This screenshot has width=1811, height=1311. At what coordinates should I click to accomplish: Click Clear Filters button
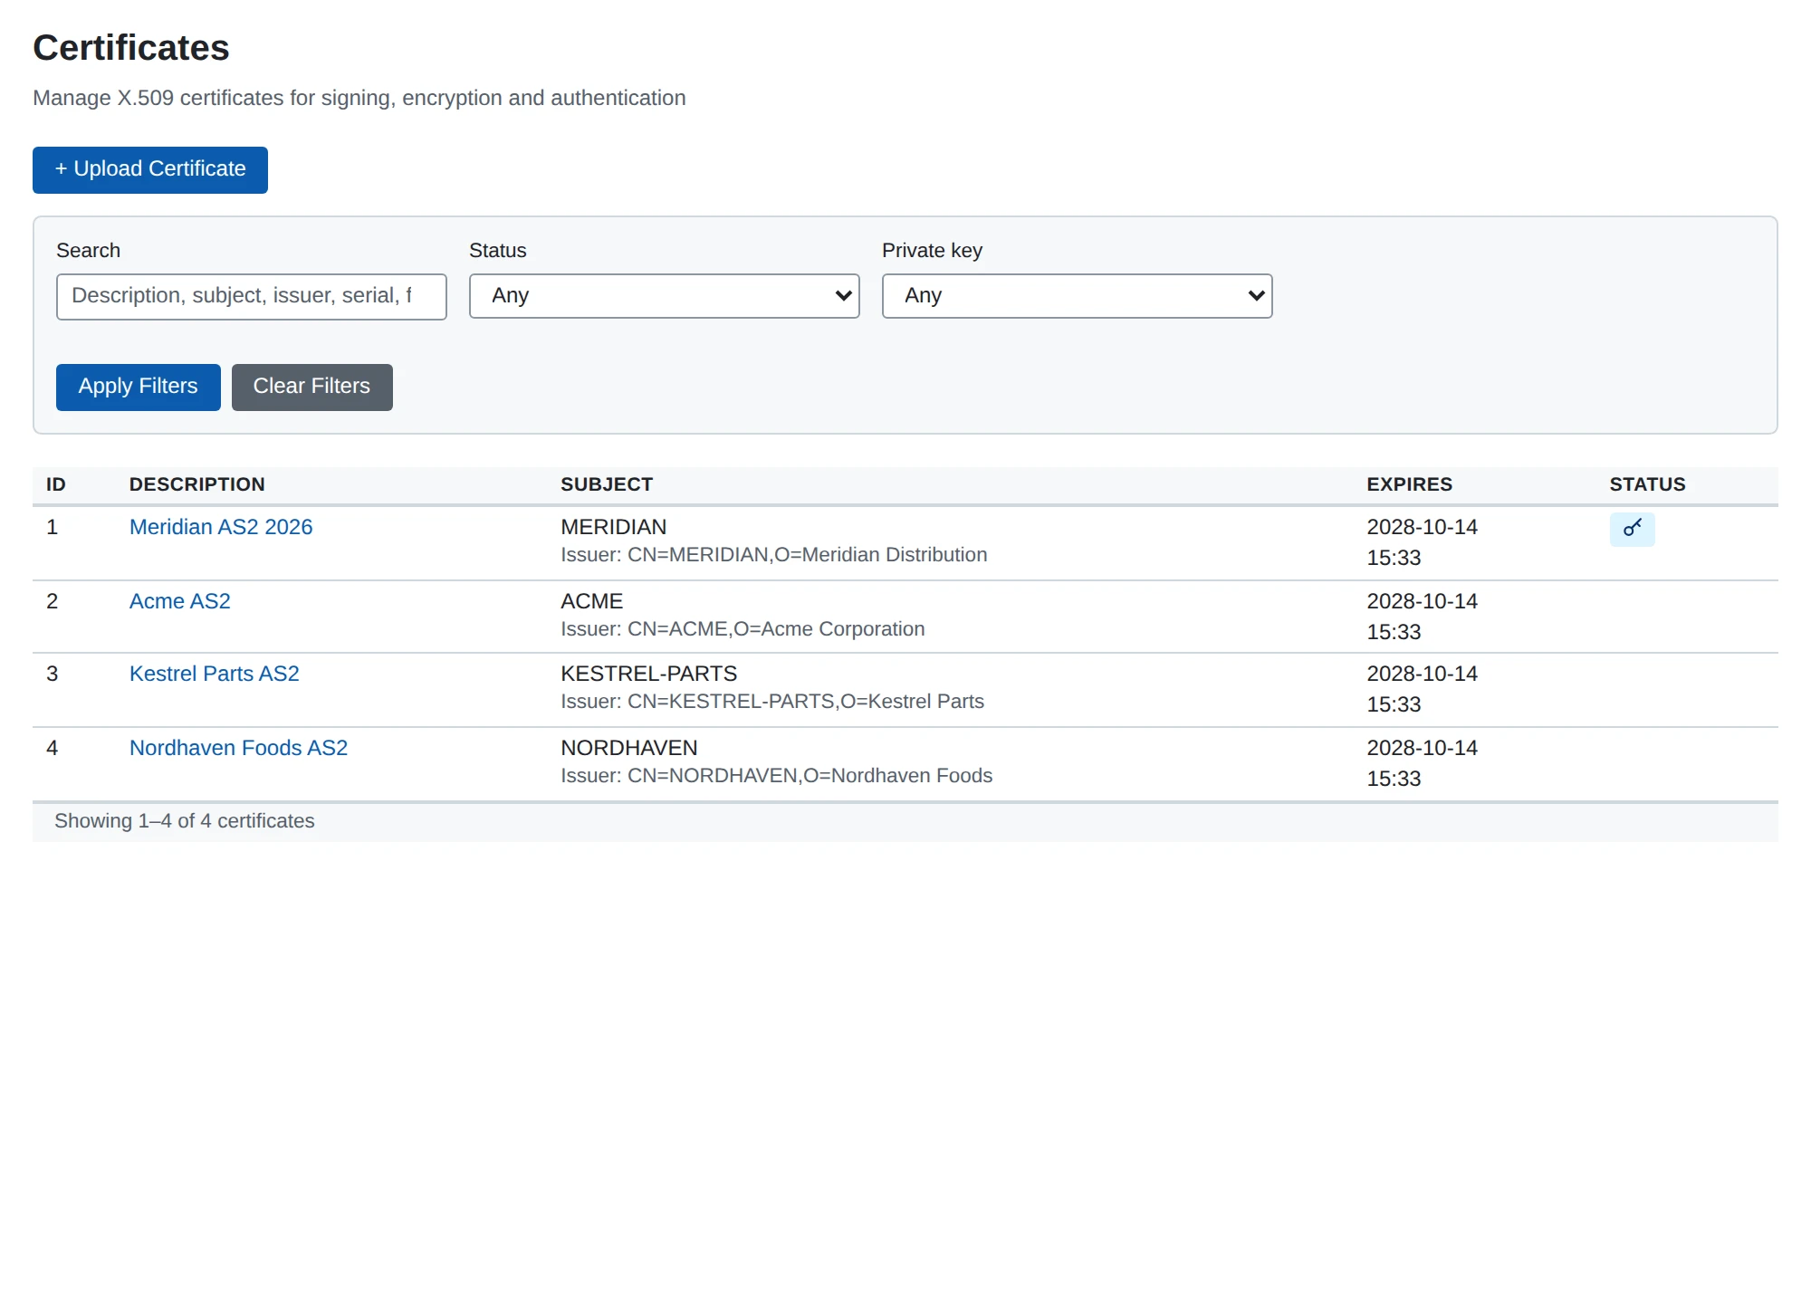311,388
